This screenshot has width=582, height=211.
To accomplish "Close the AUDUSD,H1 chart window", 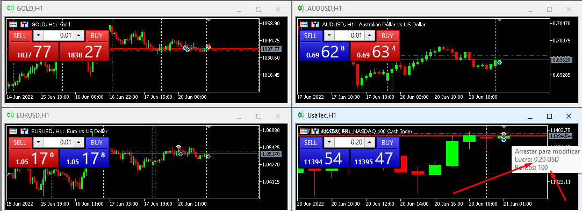I will [x=569, y=9].
